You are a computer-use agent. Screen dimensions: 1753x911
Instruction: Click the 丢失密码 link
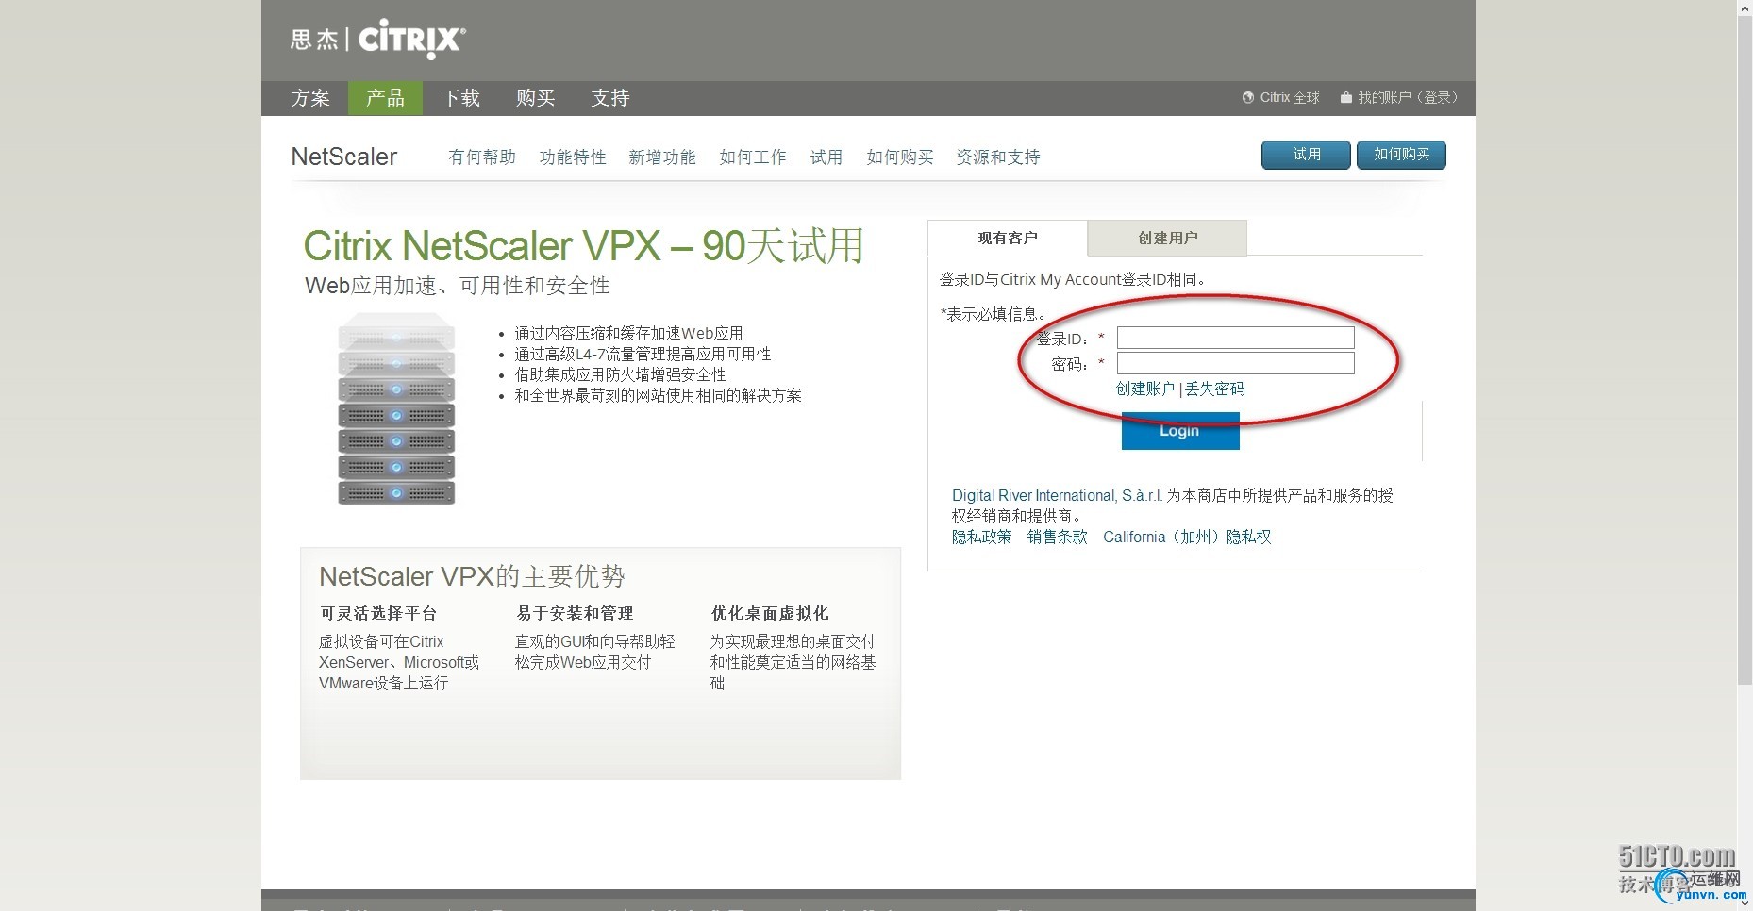pos(1215,389)
